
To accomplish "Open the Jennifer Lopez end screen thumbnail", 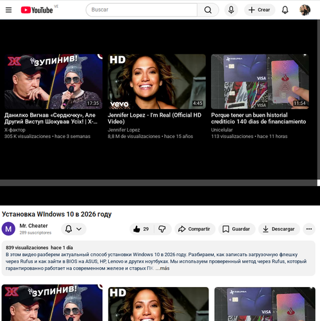I will (156, 82).
